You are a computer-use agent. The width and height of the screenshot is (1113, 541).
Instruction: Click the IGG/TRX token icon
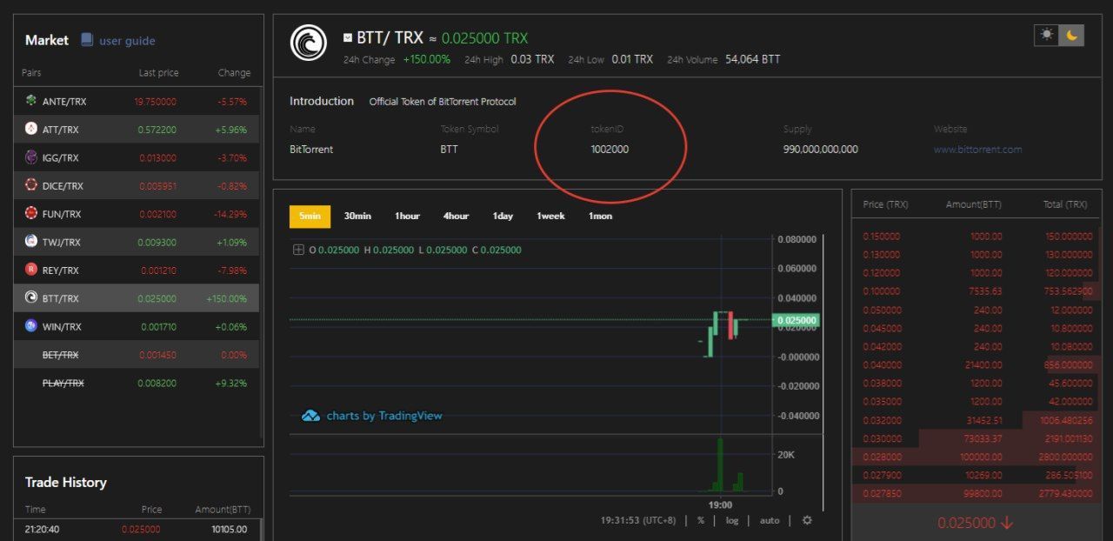pyautogui.click(x=31, y=157)
